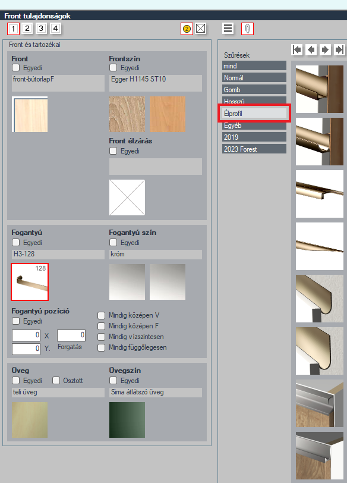Select the yellow circle number 2 icon
The image size is (347, 483).
pyautogui.click(x=187, y=29)
